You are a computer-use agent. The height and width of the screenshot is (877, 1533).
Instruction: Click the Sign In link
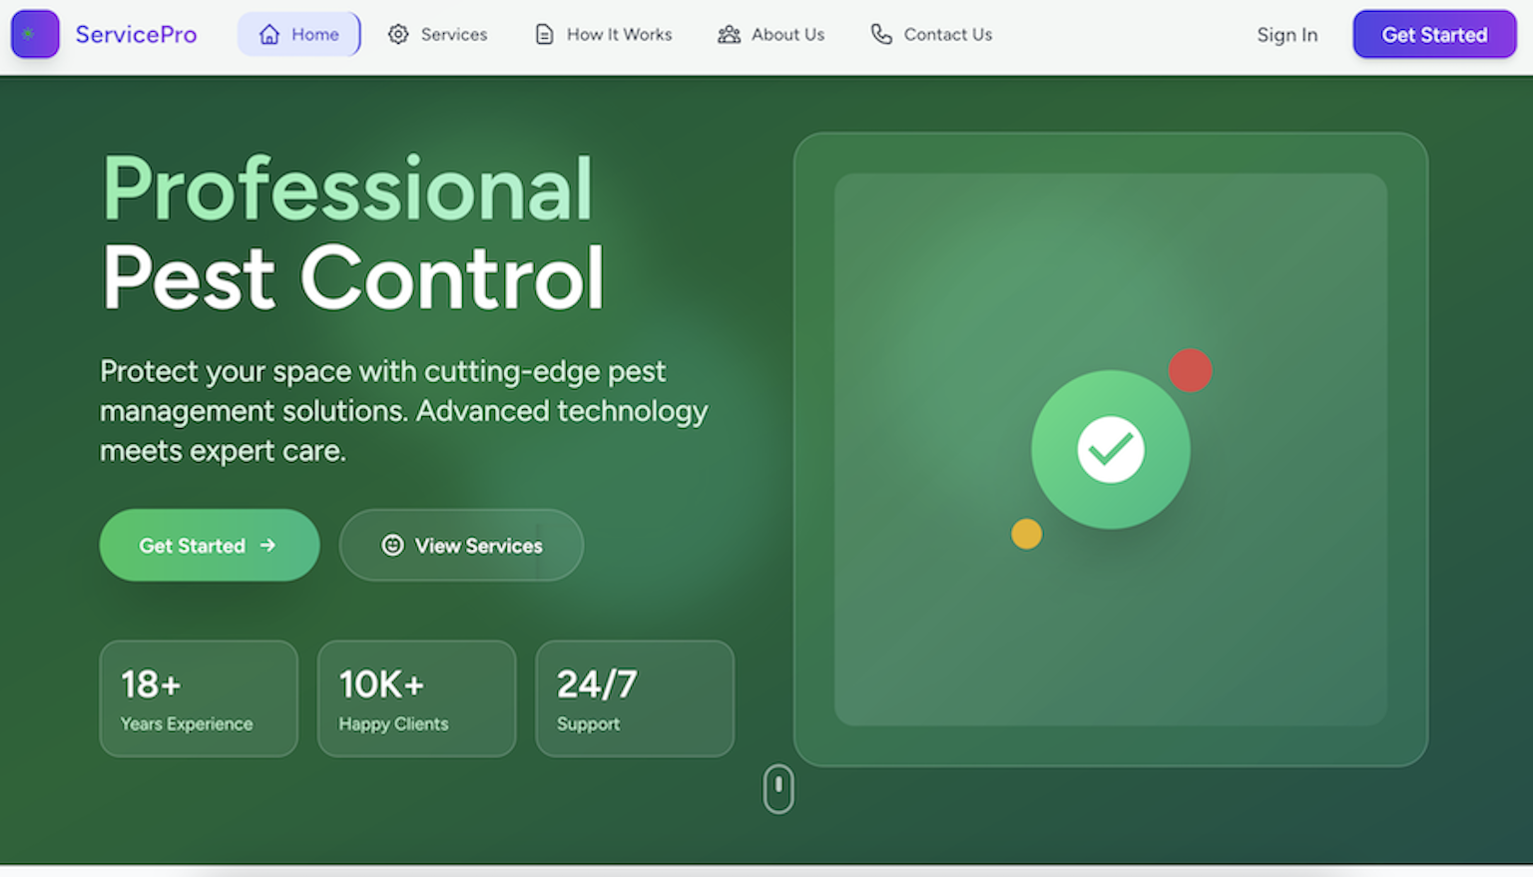[1286, 35]
